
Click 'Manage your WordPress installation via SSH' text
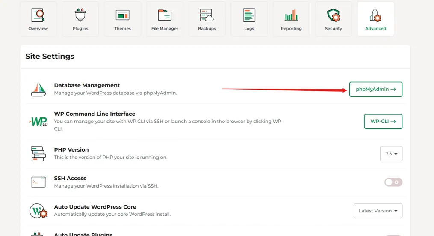click(106, 186)
